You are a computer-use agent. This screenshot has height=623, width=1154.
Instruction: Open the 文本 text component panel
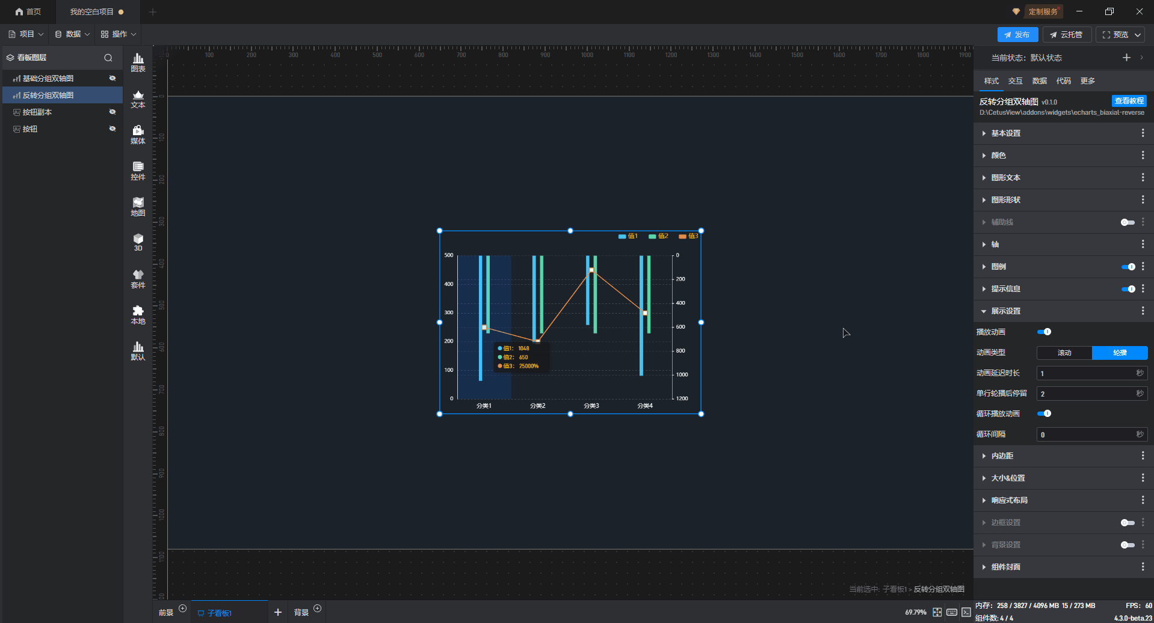138,99
